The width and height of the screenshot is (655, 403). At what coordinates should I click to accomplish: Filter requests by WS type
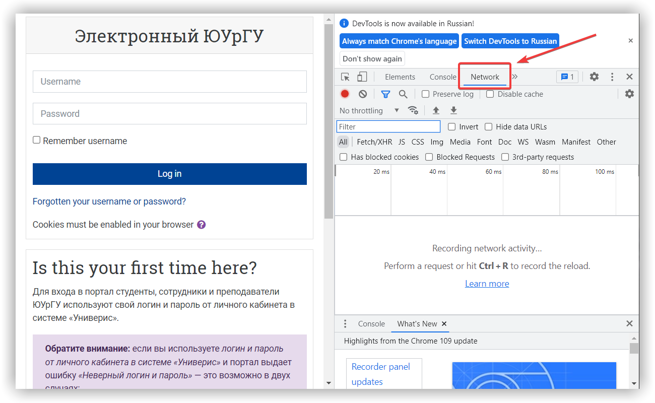coord(523,142)
